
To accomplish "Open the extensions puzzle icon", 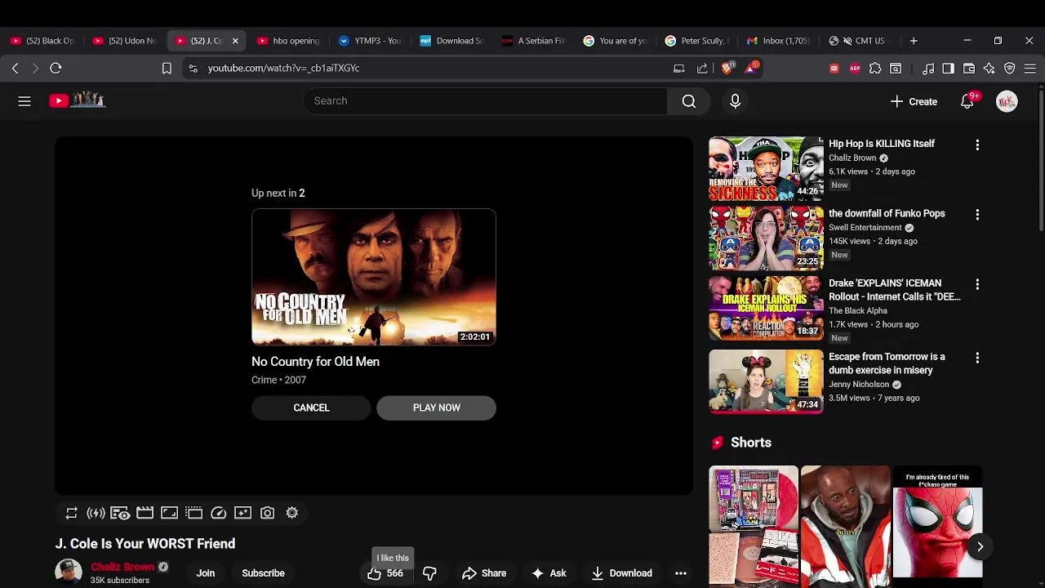I will point(875,69).
